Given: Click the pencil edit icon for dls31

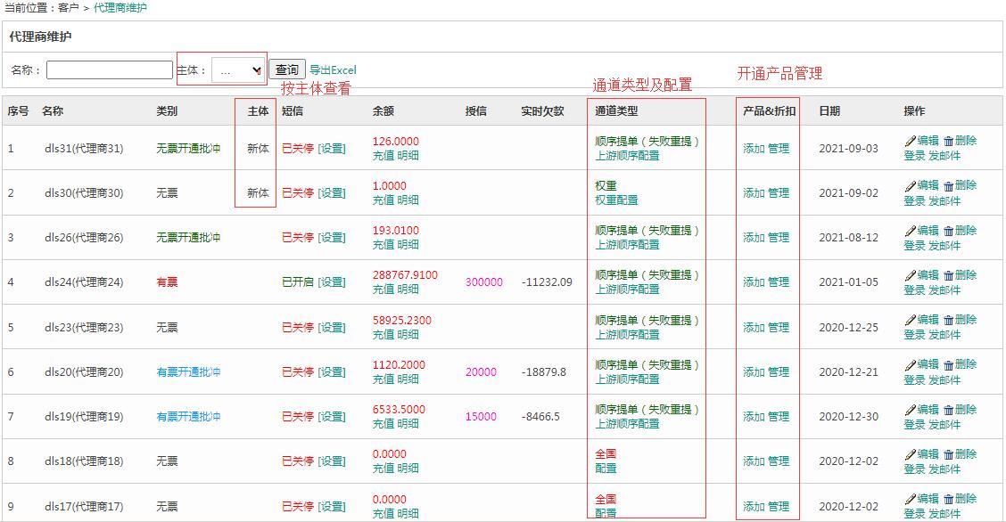Looking at the screenshot, I should pos(911,141).
